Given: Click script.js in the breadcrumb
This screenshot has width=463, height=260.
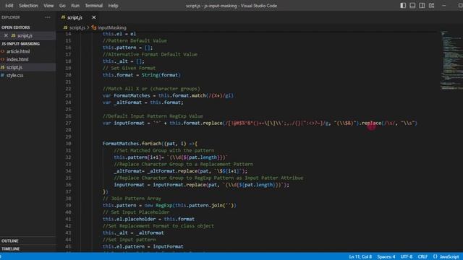Looking at the screenshot, I should (x=77, y=27).
